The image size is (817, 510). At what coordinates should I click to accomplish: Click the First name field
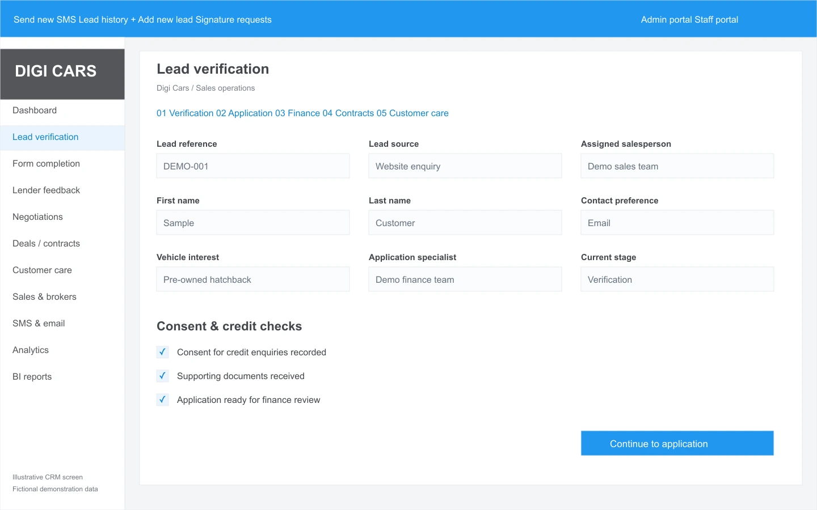tap(253, 223)
